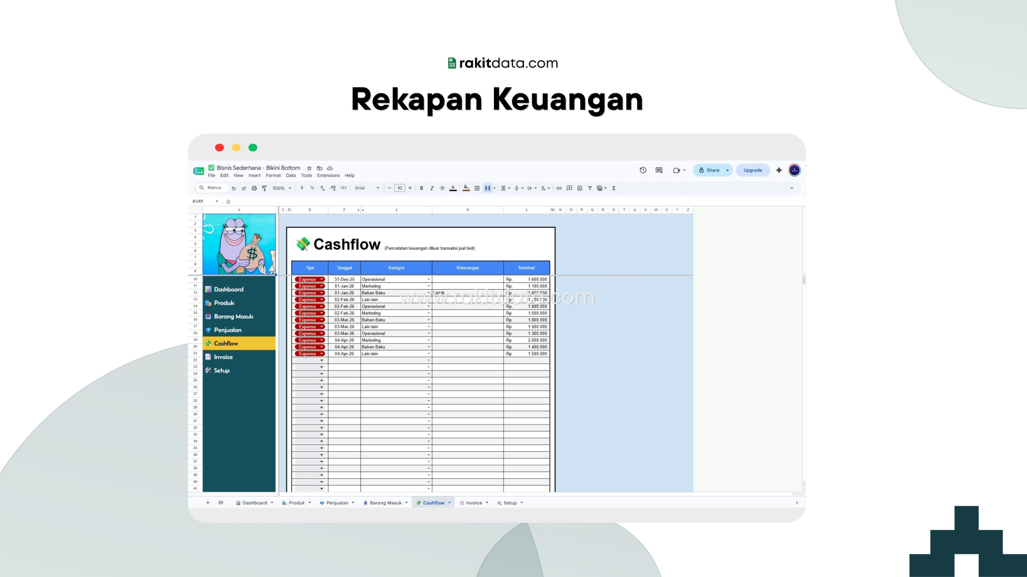Click the Increase decimal places icon
The width and height of the screenshot is (1027, 577).
[x=333, y=188]
